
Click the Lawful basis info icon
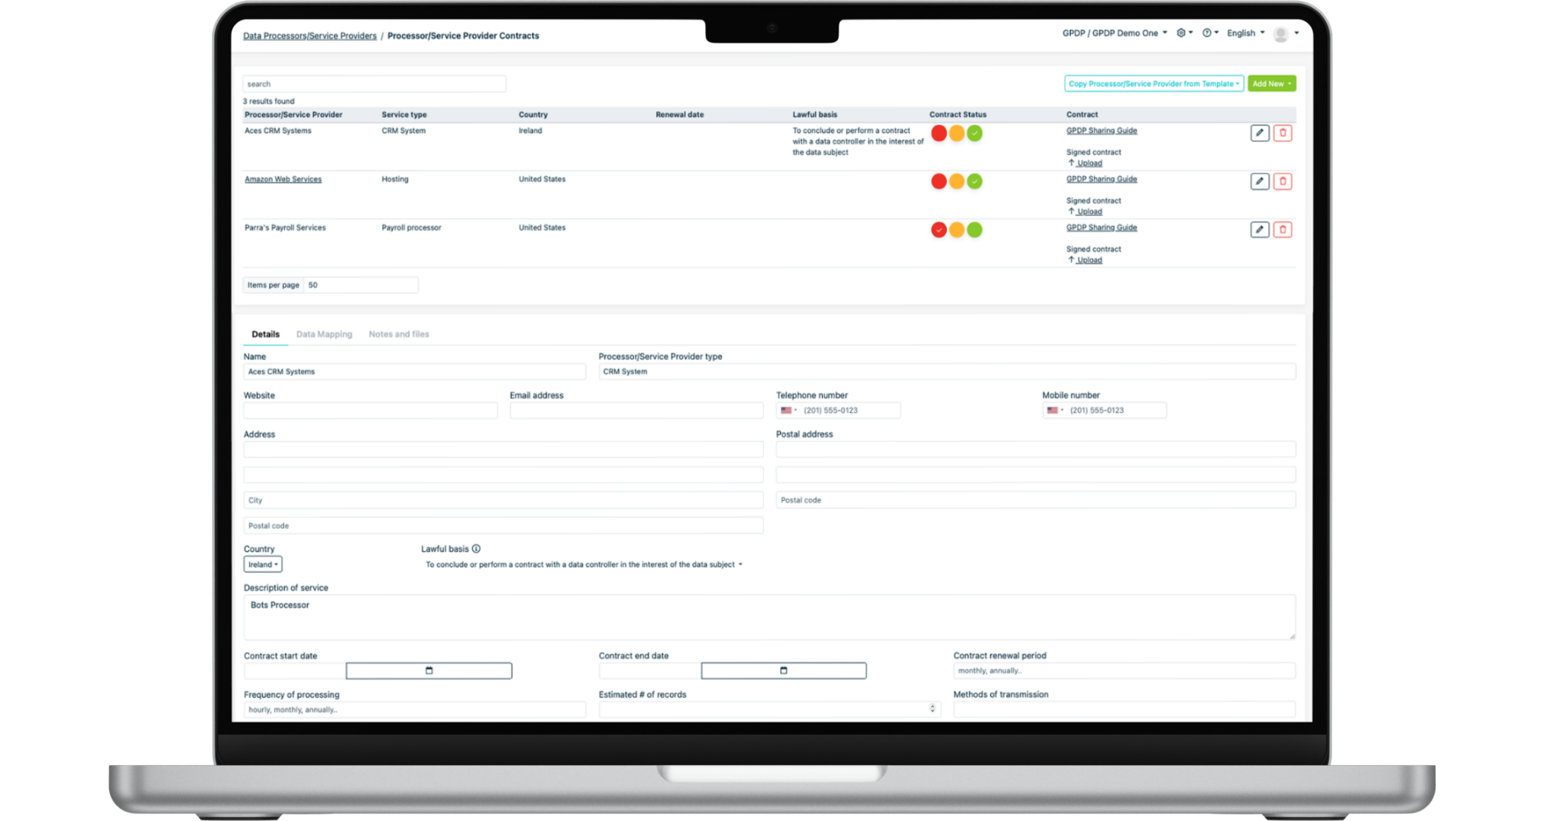[x=476, y=548]
